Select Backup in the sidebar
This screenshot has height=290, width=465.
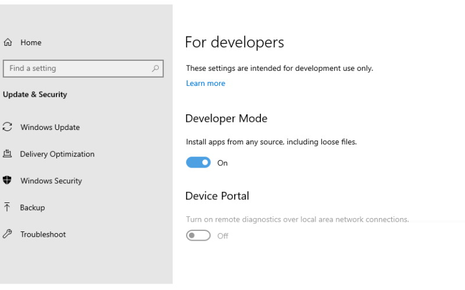click(x=33, y=208)
